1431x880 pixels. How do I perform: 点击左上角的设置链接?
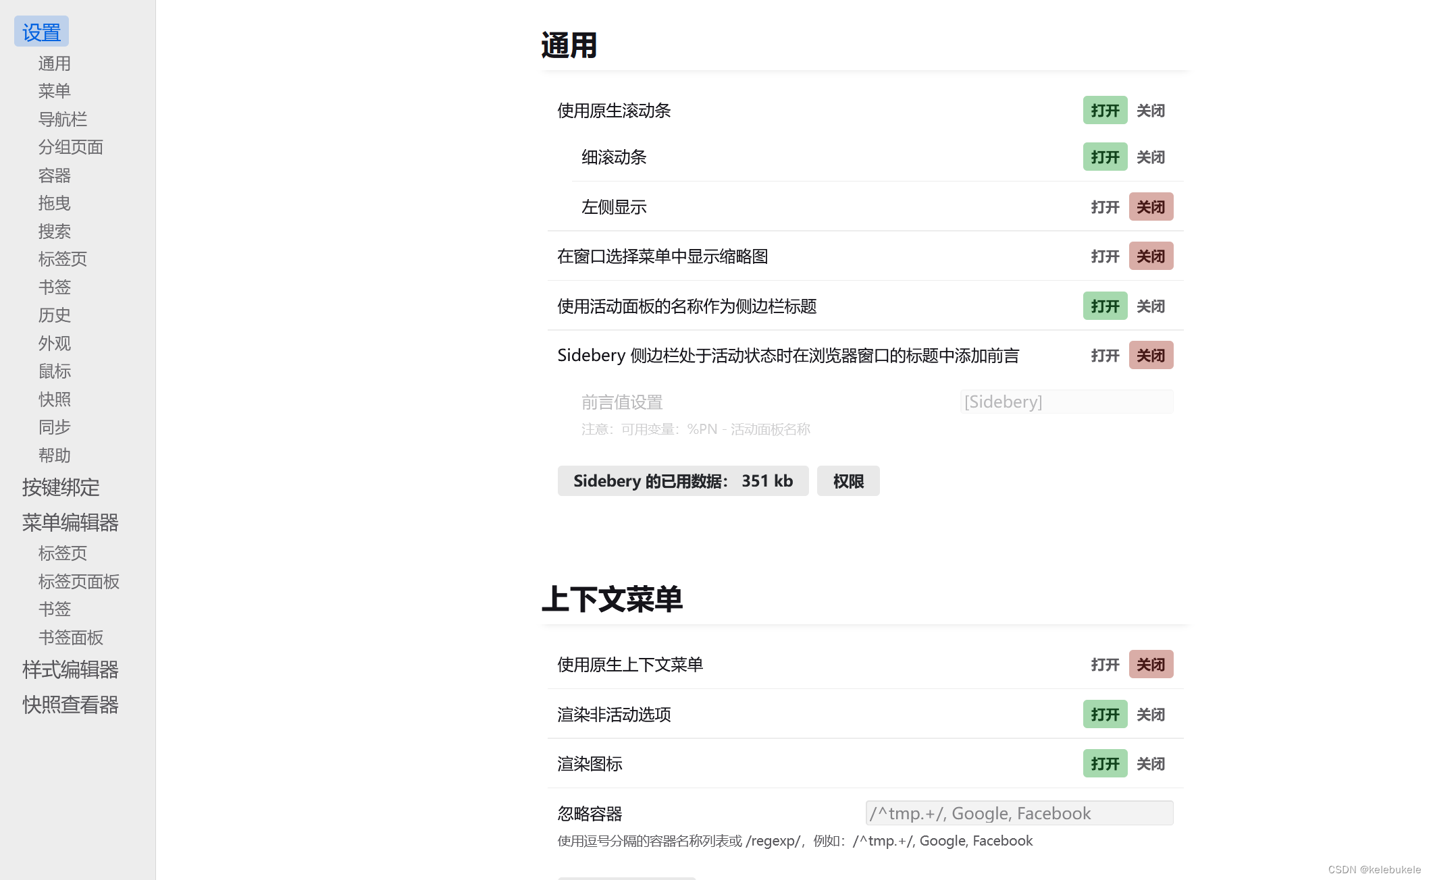pyautogui.click(x=41, y=30)
